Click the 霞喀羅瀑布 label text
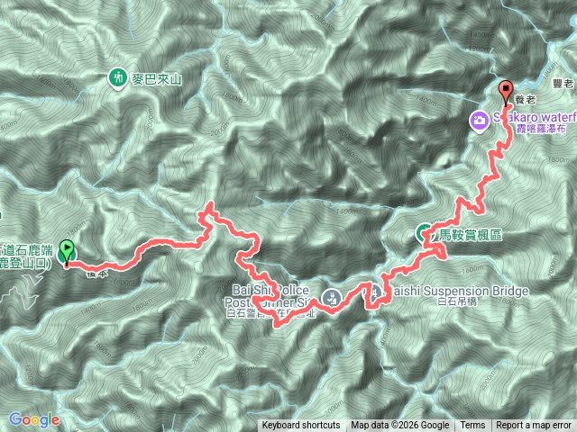The image size is (577, 432). [x=540, y=128]
